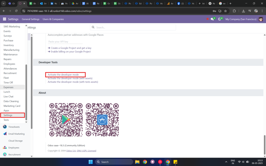Select Apps in the apps list
The width and height of the screenshot is (266, 166).
[x=6, y=110]
